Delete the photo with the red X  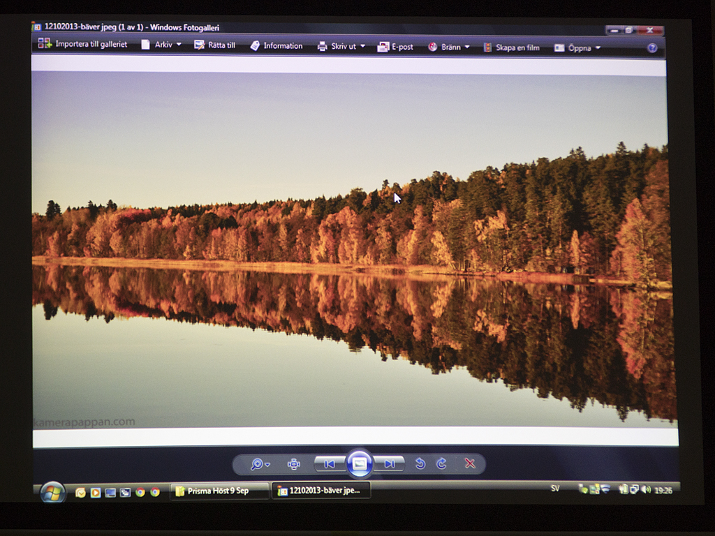coord(470,463)
